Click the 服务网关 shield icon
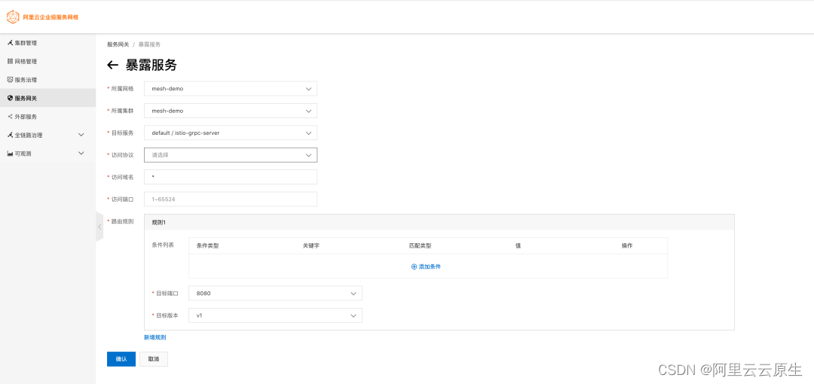The height and width of the screenshot is (384, 814). click(10, 98)
